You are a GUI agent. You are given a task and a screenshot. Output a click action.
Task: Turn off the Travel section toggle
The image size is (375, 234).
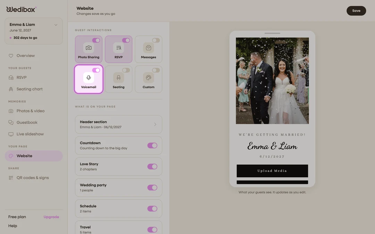[x=152, y=229]
